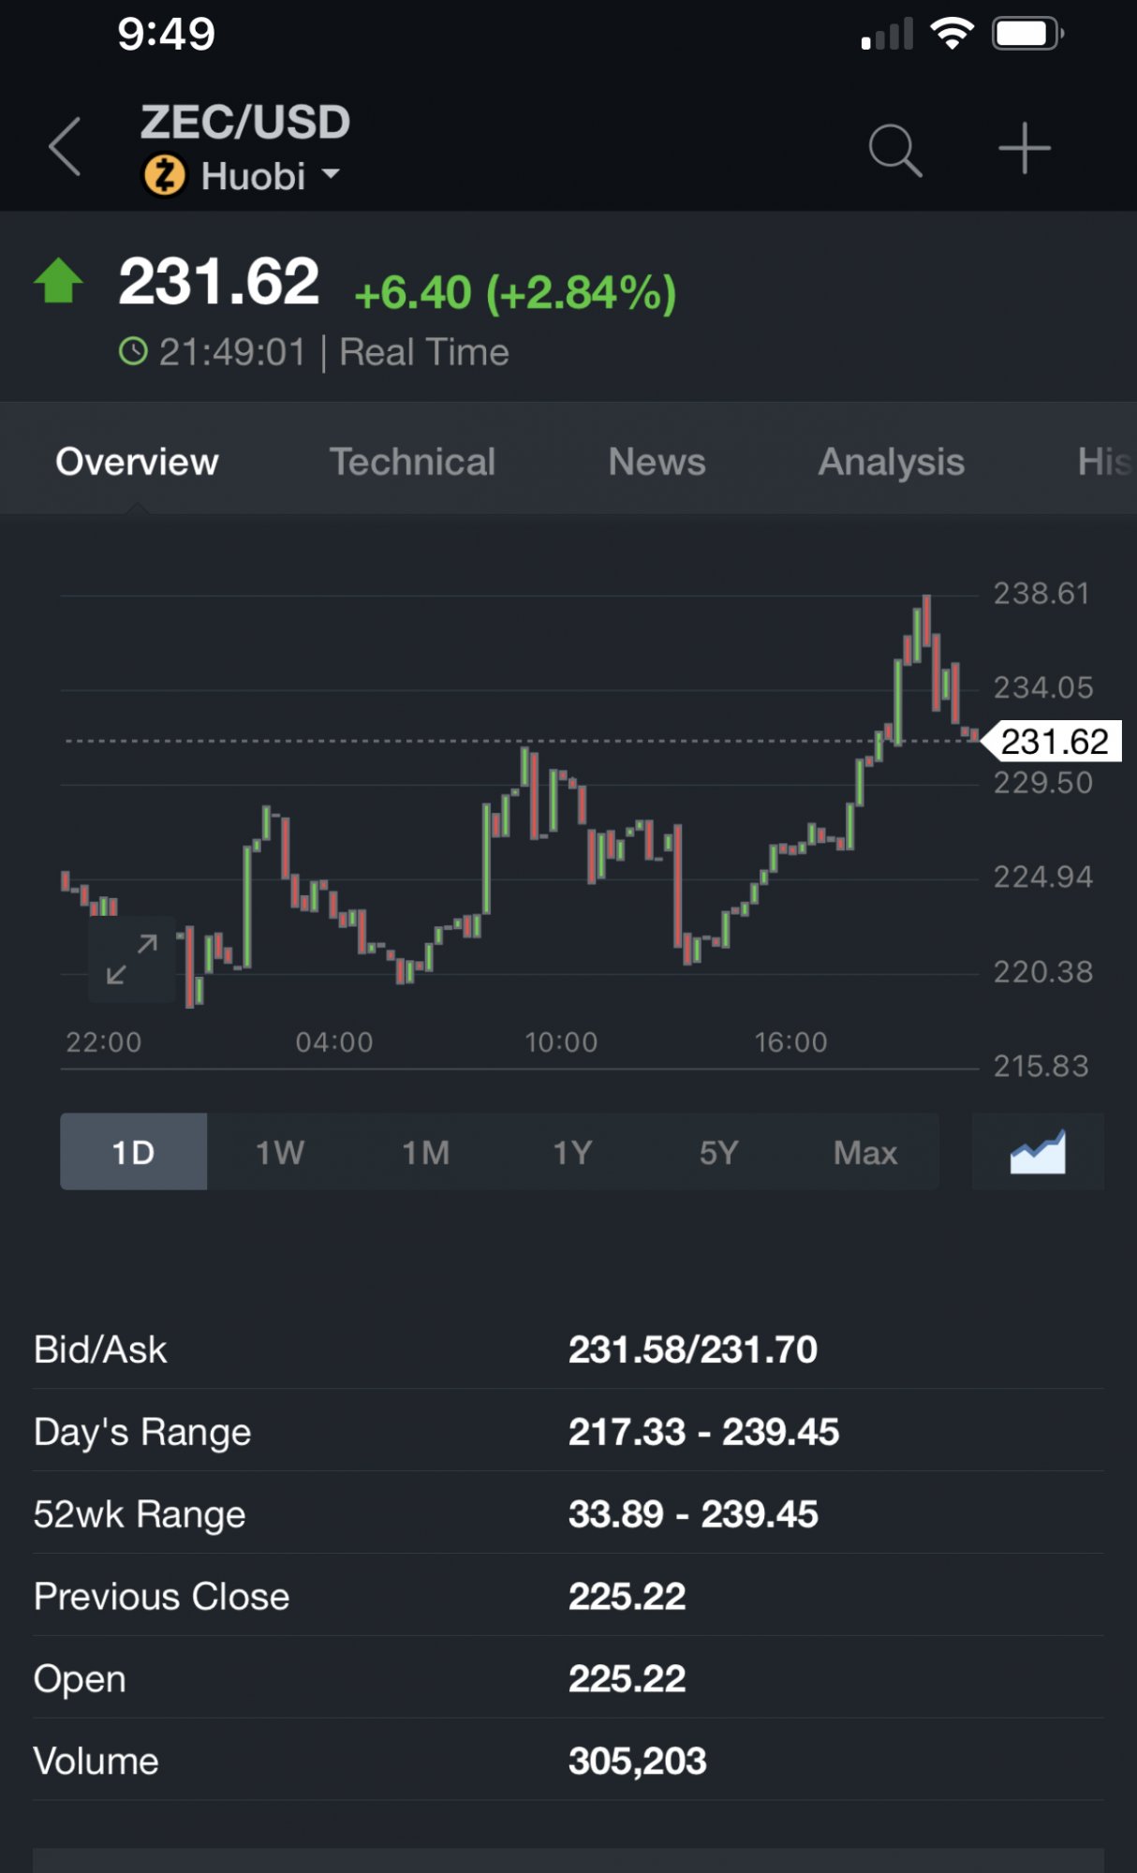Screen dimensions: 1137x1873
Task: Tap the green up arrow indicator
Action: coord(58,281)
